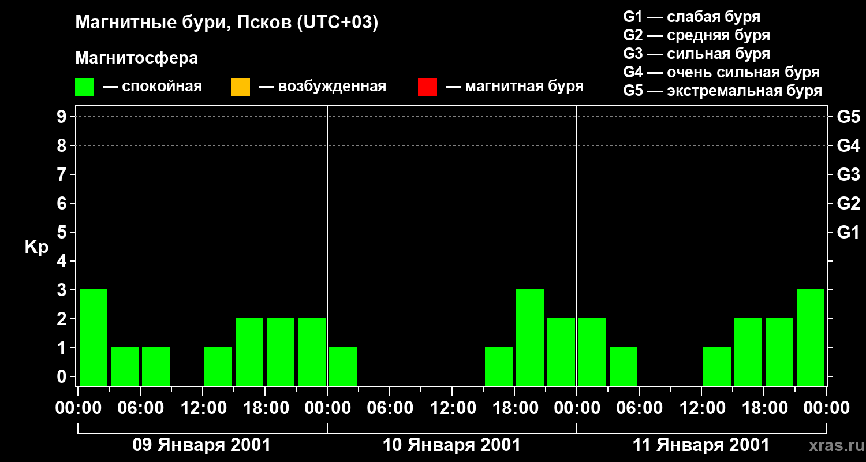Click the Kp 1 bar starting 00:00 on 10 Января
866x462 pixels.
(343, 366)
